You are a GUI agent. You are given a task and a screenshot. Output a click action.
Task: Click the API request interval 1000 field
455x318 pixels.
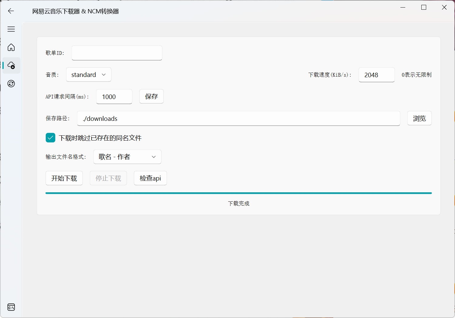click(x=114, y=97)
